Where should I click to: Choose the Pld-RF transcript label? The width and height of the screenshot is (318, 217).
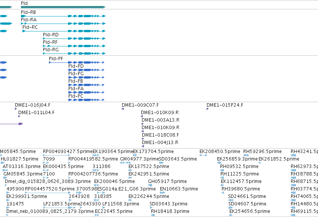pos(50,42)
